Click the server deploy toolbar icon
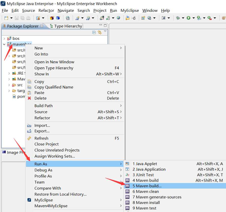Viewport: 226px width, 212px height. [x=102, y=18]
